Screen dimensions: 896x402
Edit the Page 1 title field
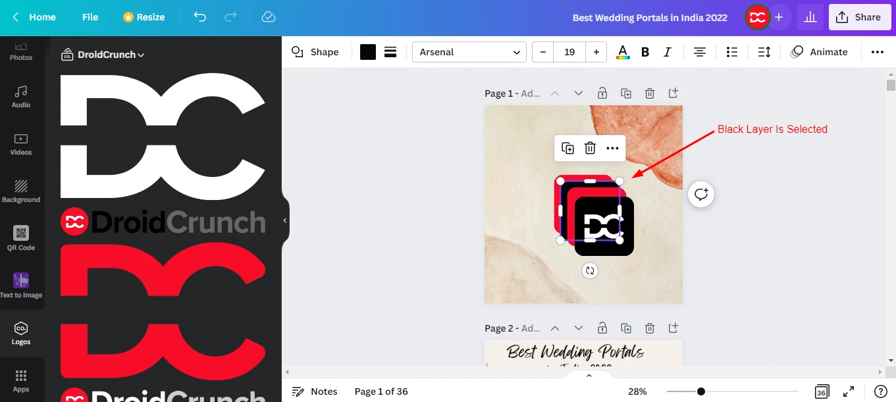(x=531, y=93)
